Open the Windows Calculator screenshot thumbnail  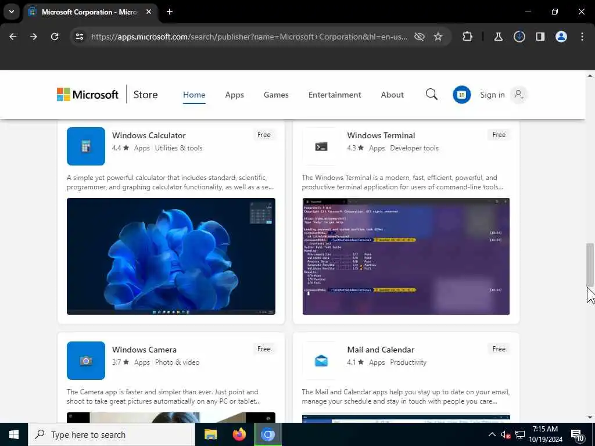[171, 256]
